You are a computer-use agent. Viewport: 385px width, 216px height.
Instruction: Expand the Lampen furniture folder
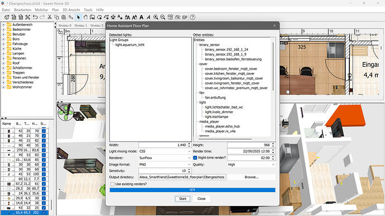pos(3,53)
